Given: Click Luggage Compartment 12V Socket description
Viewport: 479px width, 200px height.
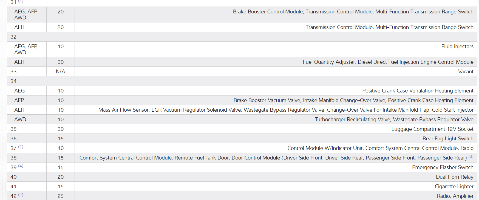Looking at the screenshot, I should [x=432, y=129].
